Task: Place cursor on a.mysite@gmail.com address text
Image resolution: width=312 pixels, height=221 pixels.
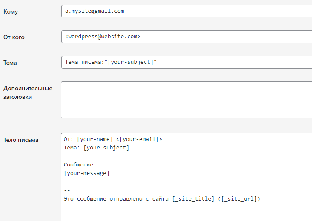Action: pos(94,11)
